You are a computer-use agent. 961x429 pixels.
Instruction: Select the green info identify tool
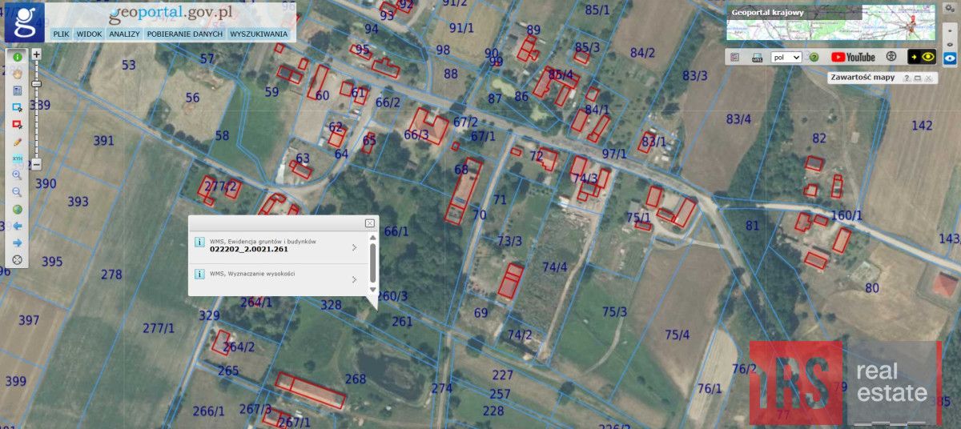[x=17, y=58]
